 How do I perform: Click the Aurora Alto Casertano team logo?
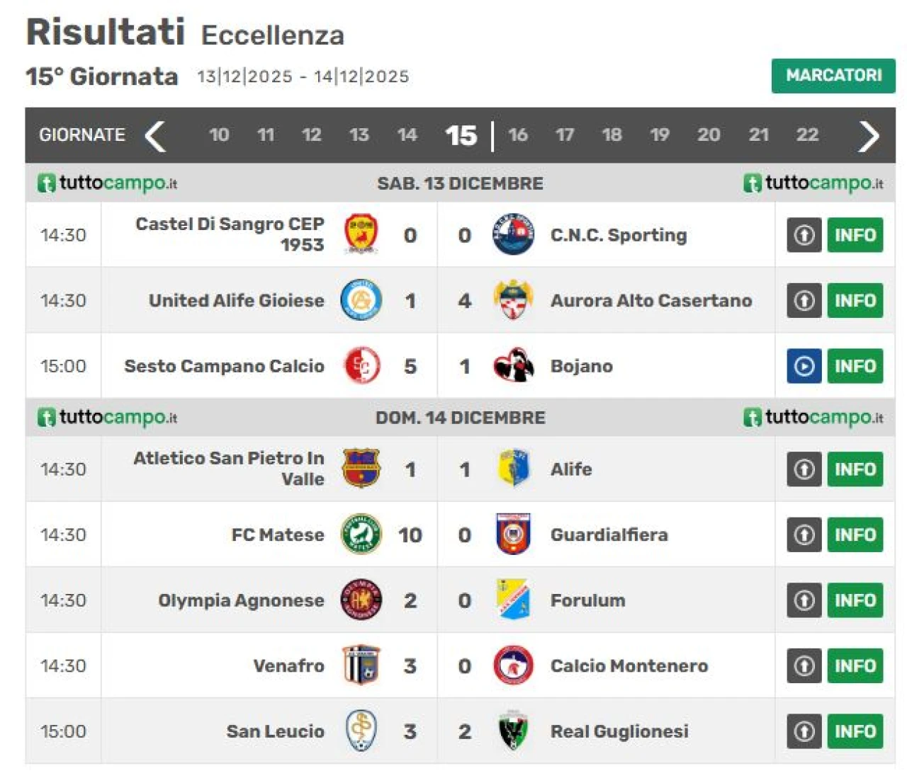click(x=513, y=300)
